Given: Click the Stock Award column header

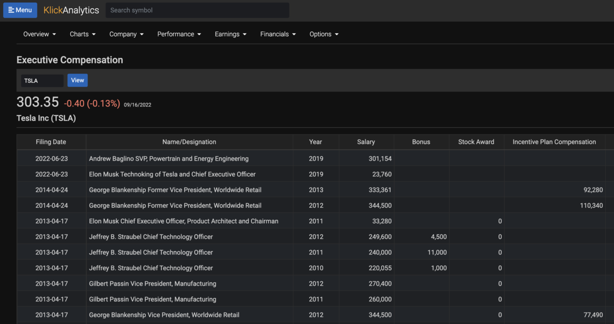Looking at the screenshot, I should coord(476,142).
